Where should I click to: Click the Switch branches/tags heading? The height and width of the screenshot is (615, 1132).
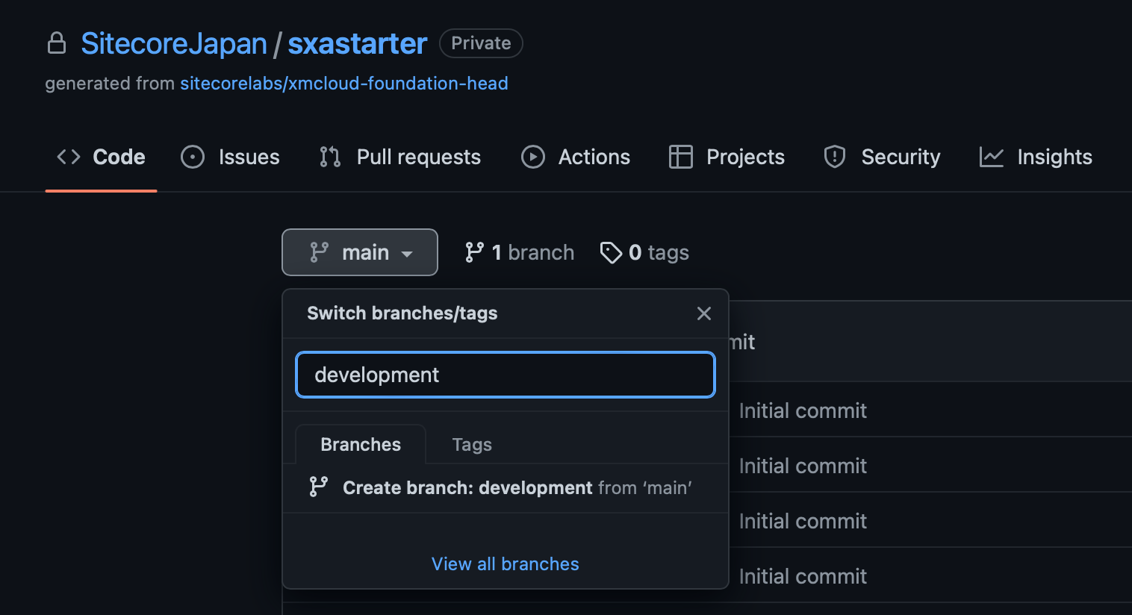point(402,313)
